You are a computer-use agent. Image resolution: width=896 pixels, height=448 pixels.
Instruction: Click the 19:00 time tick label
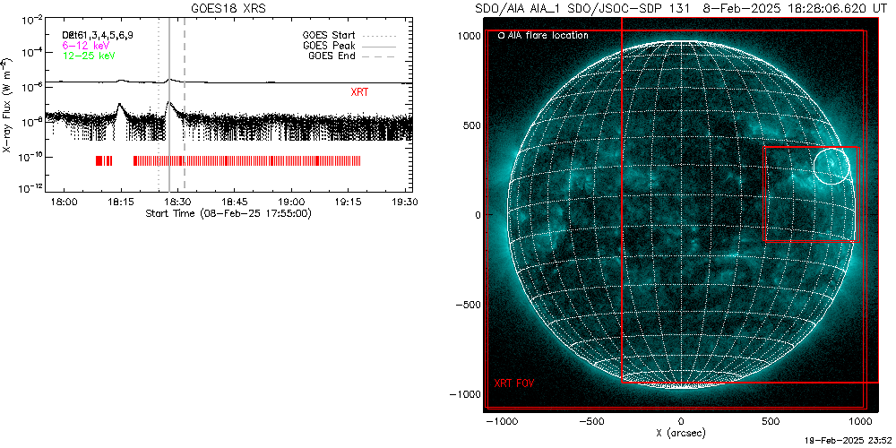pos(291,202)
